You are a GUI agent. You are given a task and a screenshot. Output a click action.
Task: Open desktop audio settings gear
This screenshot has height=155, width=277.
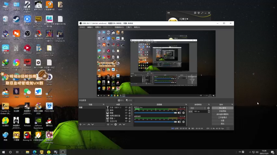tap(184, 122)
